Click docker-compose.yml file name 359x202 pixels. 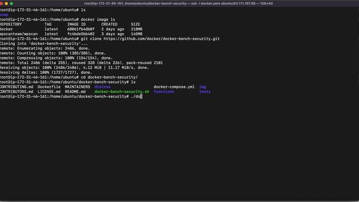(174, 87)
